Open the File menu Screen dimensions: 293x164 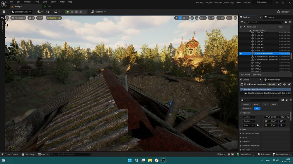tap(12, 2)
